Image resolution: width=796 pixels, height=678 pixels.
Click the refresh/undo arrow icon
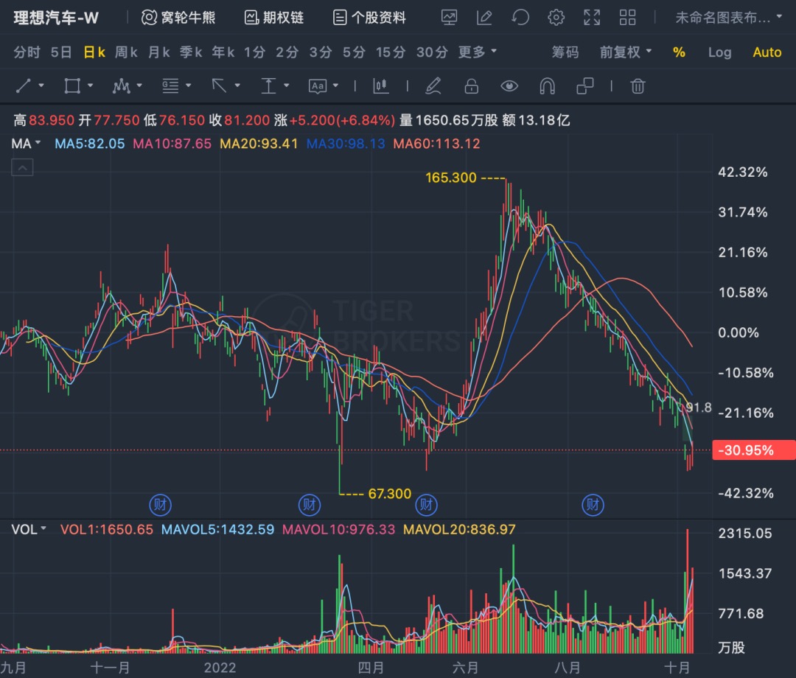[520, 17]
